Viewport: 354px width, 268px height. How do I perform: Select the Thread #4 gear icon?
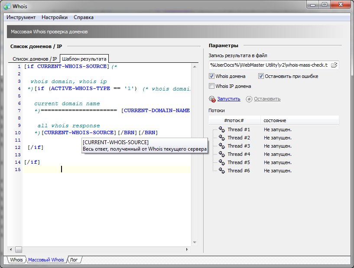tap(221, 154)
